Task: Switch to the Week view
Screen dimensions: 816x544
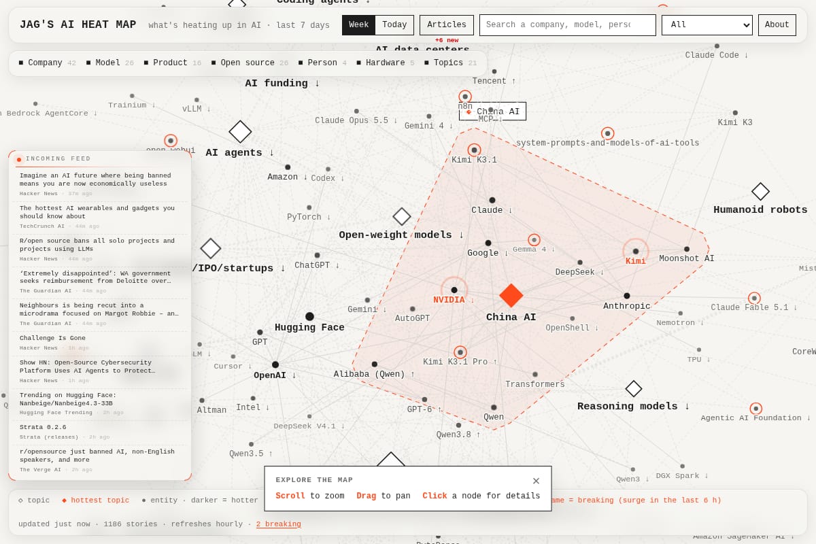Action: click(x=359, y=25)
